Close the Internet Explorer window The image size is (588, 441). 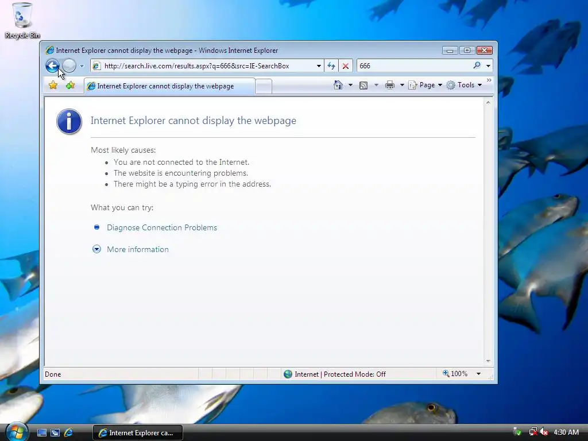(485, 51)
